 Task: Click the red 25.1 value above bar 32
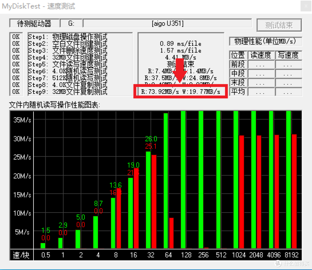click(151, 146)
